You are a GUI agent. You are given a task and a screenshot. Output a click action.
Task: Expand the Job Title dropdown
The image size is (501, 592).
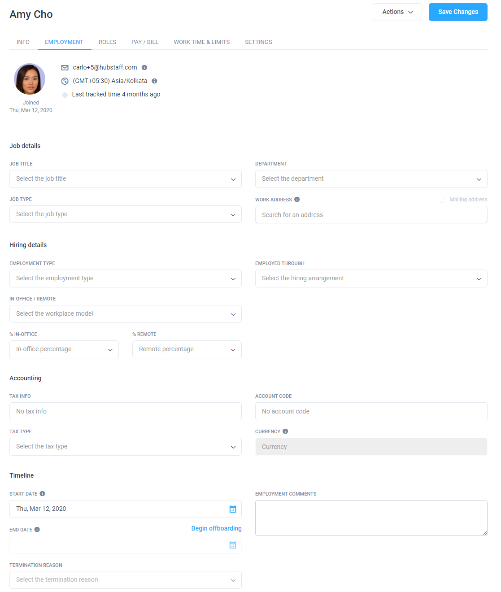tap(126, 179)
